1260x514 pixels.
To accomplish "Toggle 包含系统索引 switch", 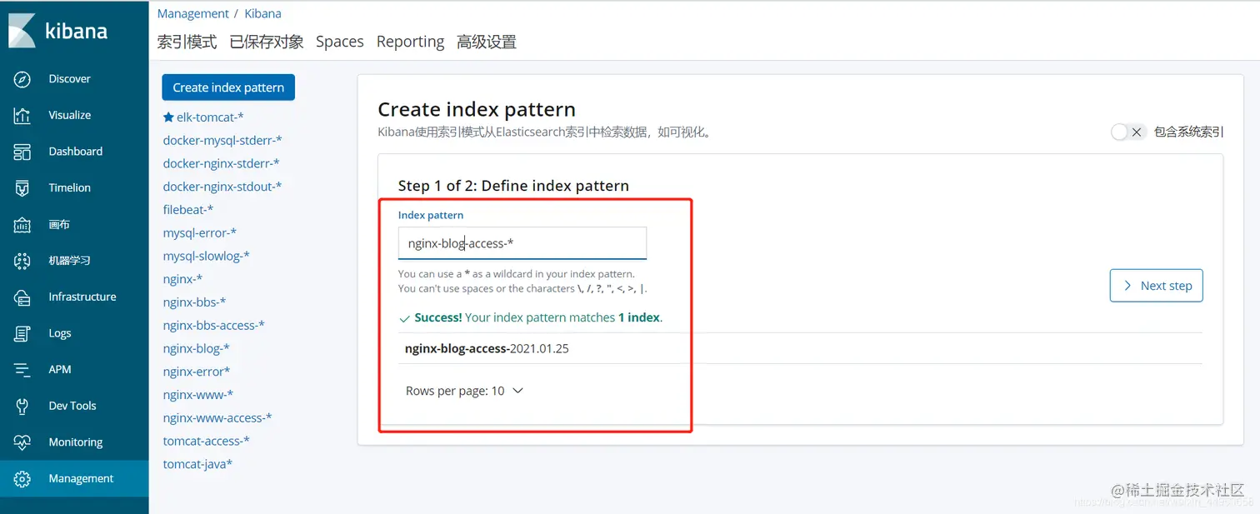I will (x=1128, y=132).
